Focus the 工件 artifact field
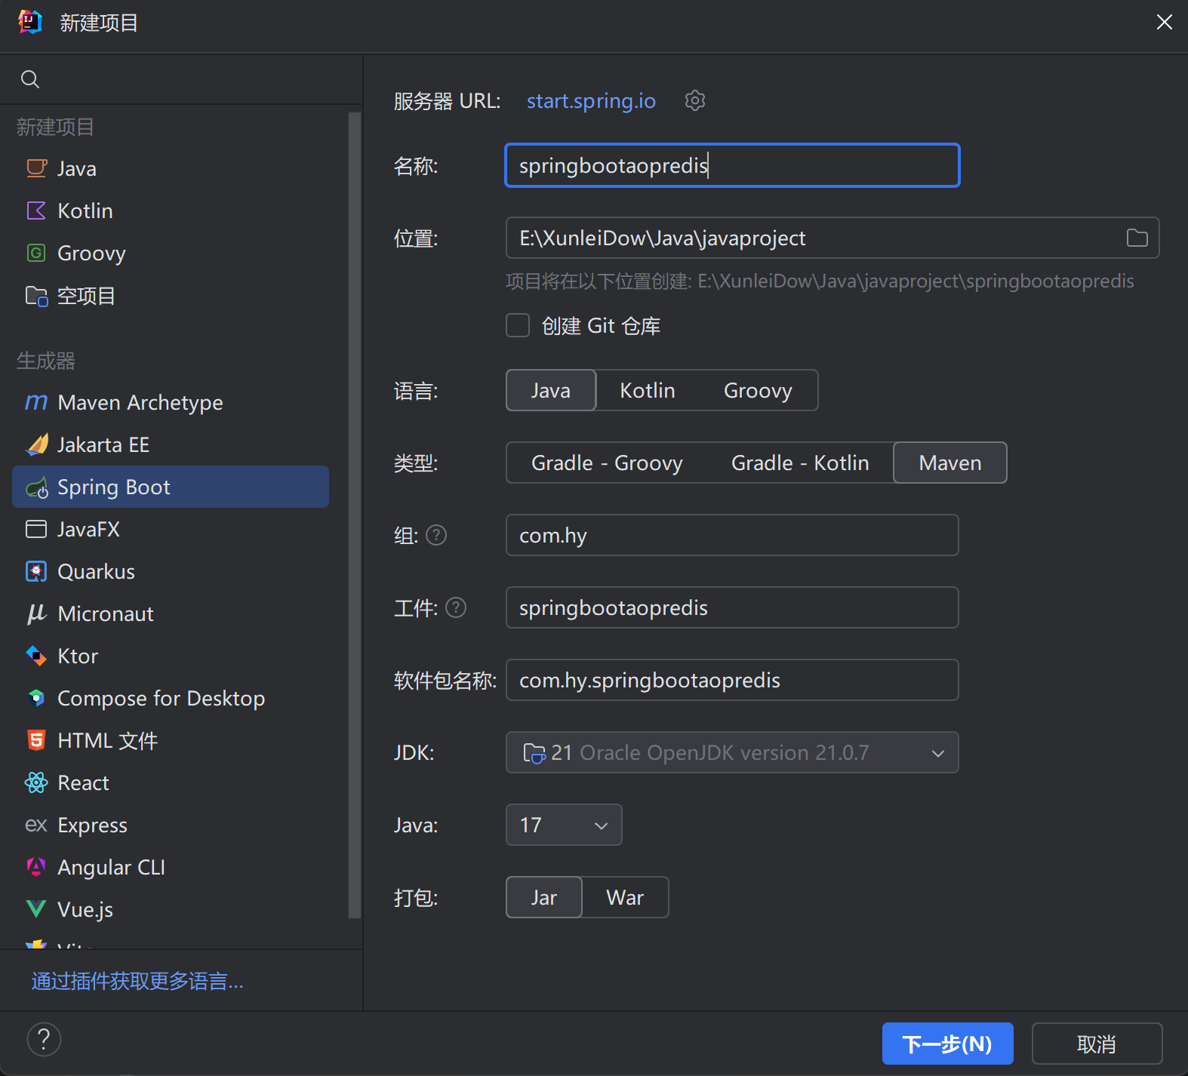Image resolution: width=1188 pixels, height=1076 pixels. [732, 607]
